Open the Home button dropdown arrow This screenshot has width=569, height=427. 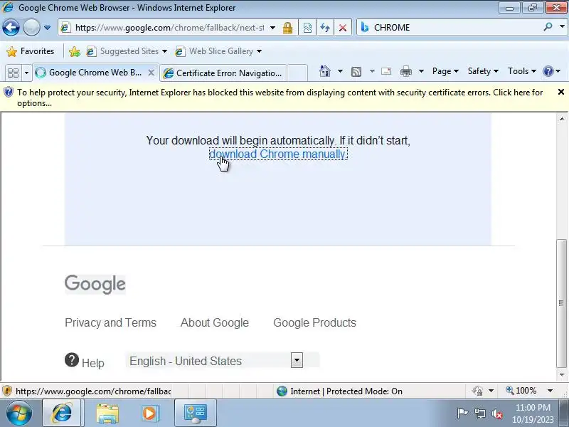coord(340,71)
